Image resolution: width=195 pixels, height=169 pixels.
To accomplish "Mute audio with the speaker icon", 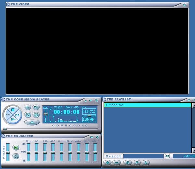I will tap(93, 119).
